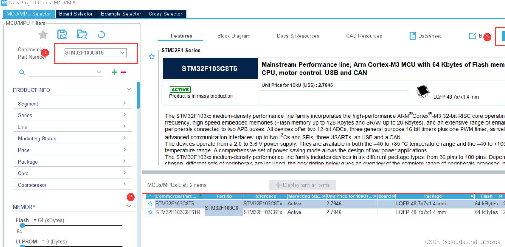Expand the Core filter
The image size is (505, 247).
tap(124, 173)
